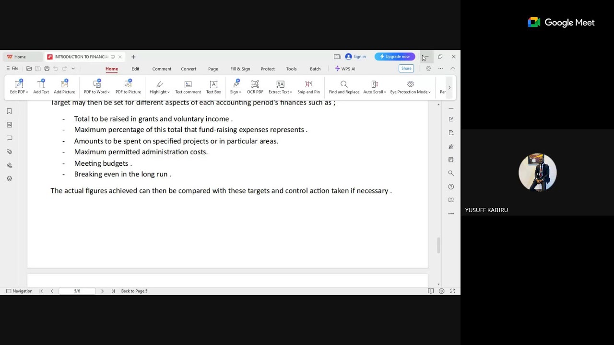Open the settings gear icon
This screenshot has width=614, height=345.
pyautogui.click(x=428, y=69)
